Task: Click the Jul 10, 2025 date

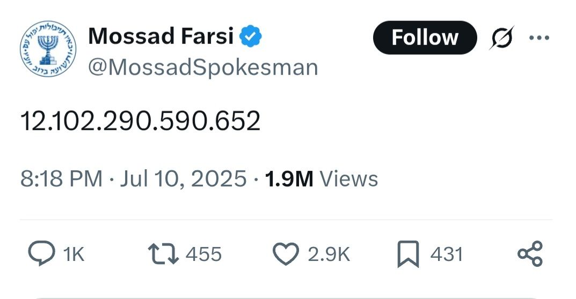Action: 183,179
